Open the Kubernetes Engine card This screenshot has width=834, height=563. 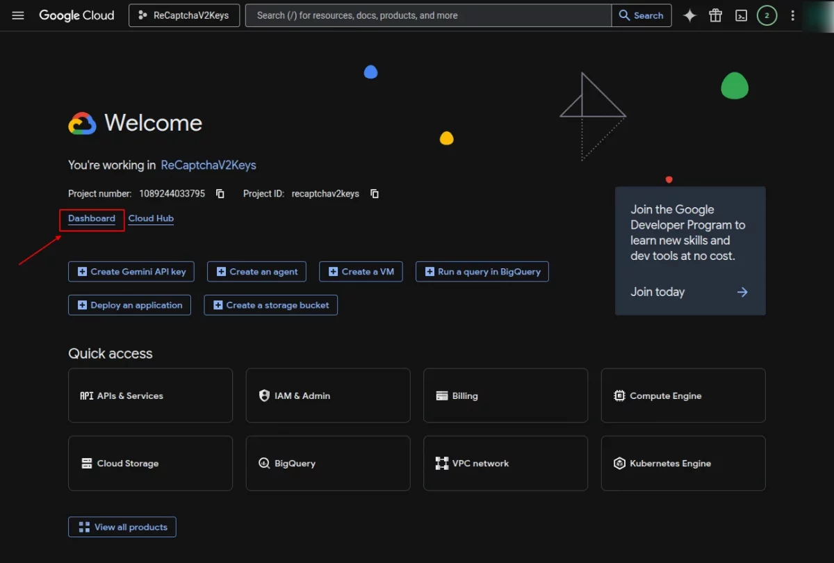(x=683, y=463)
